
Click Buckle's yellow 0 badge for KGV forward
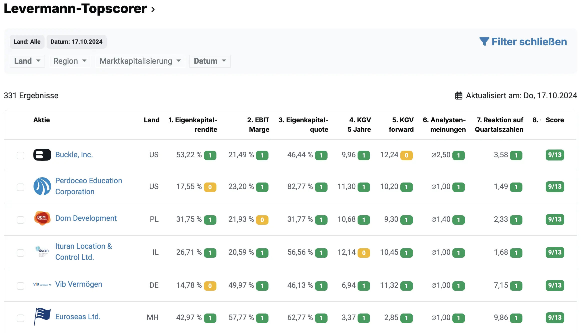coord(406,155)
